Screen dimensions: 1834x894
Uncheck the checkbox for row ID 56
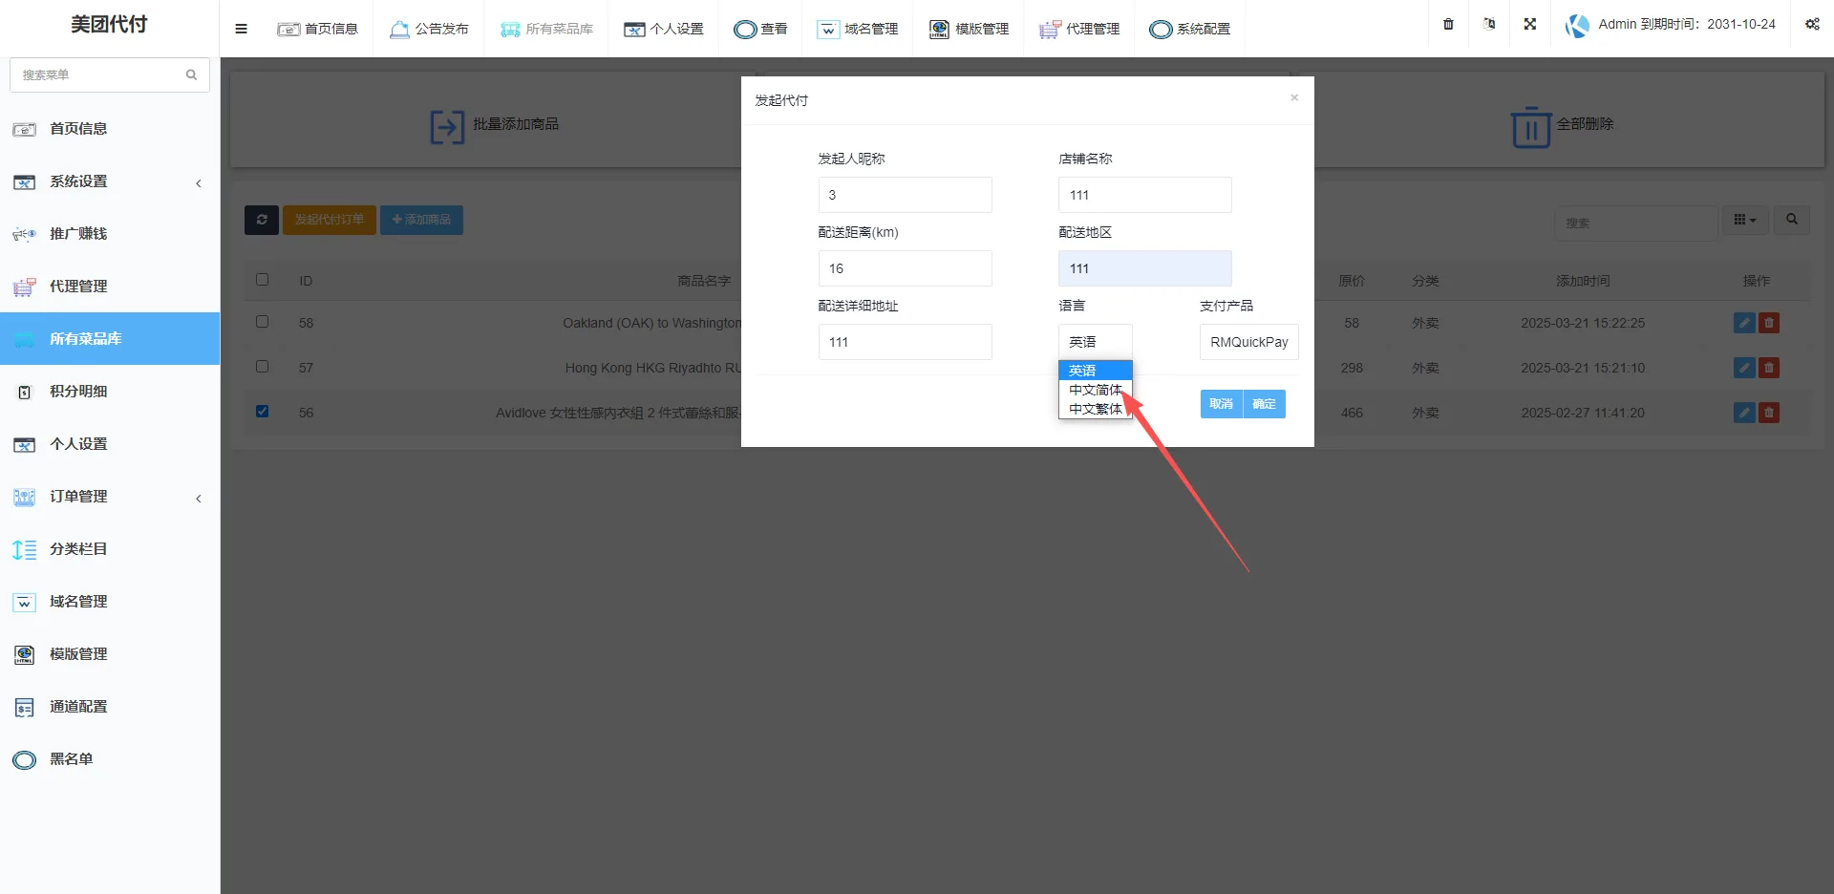click(x=262, y=412)
